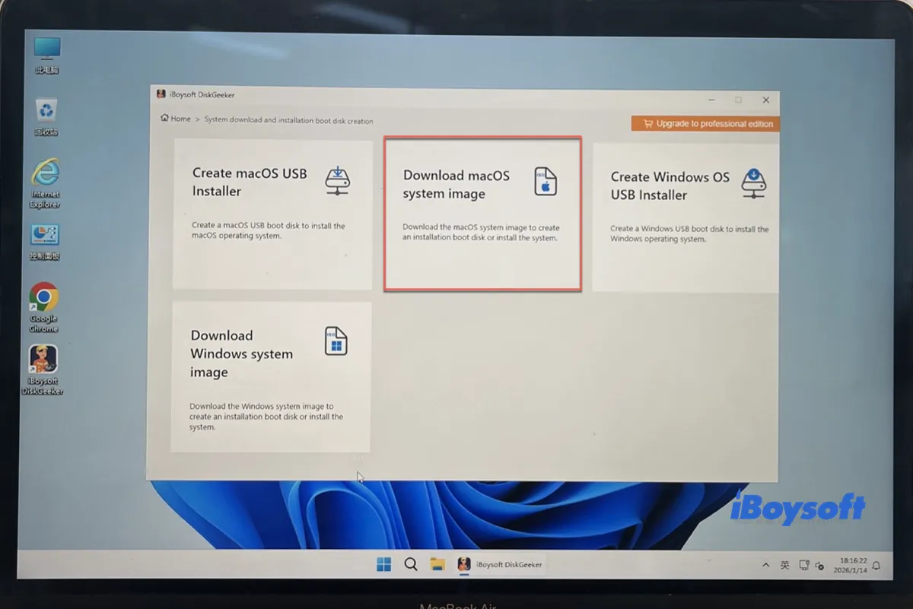Open notifications bell icon
Screen dimensions: 913x609
(876, 566)
